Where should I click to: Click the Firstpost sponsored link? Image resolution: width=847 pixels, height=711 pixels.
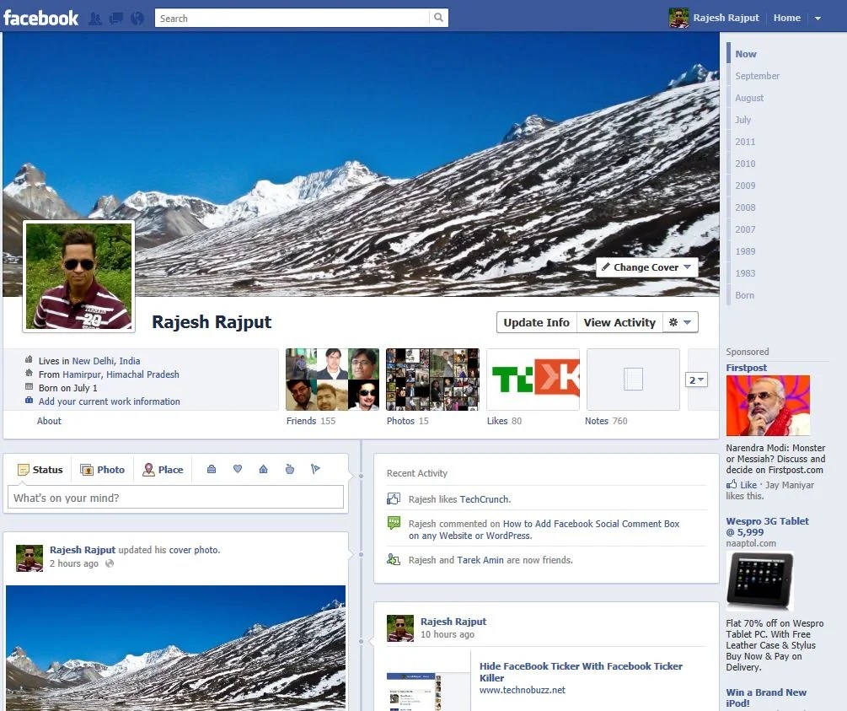pos(746,368)
